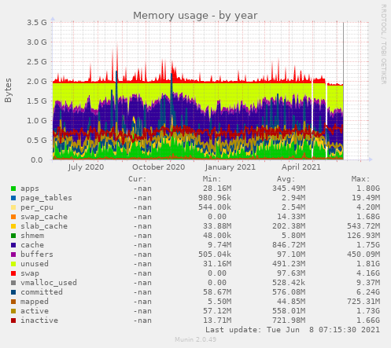Click the green apps legend color swatch

pos(13,189)
